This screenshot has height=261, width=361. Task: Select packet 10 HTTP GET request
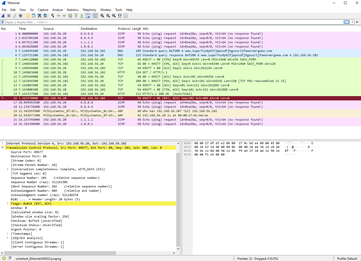click(180, 72)
